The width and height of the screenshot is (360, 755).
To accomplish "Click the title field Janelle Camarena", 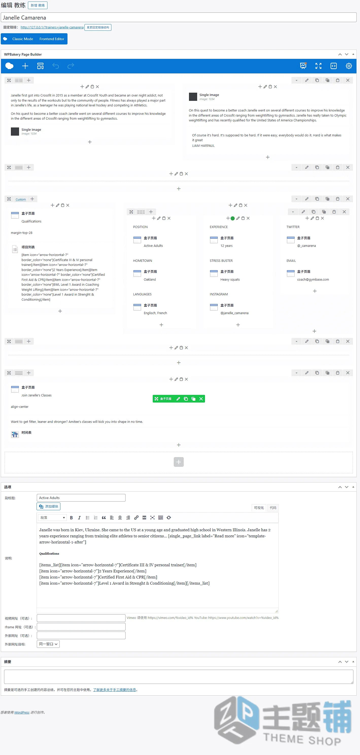I will [179, 18].
